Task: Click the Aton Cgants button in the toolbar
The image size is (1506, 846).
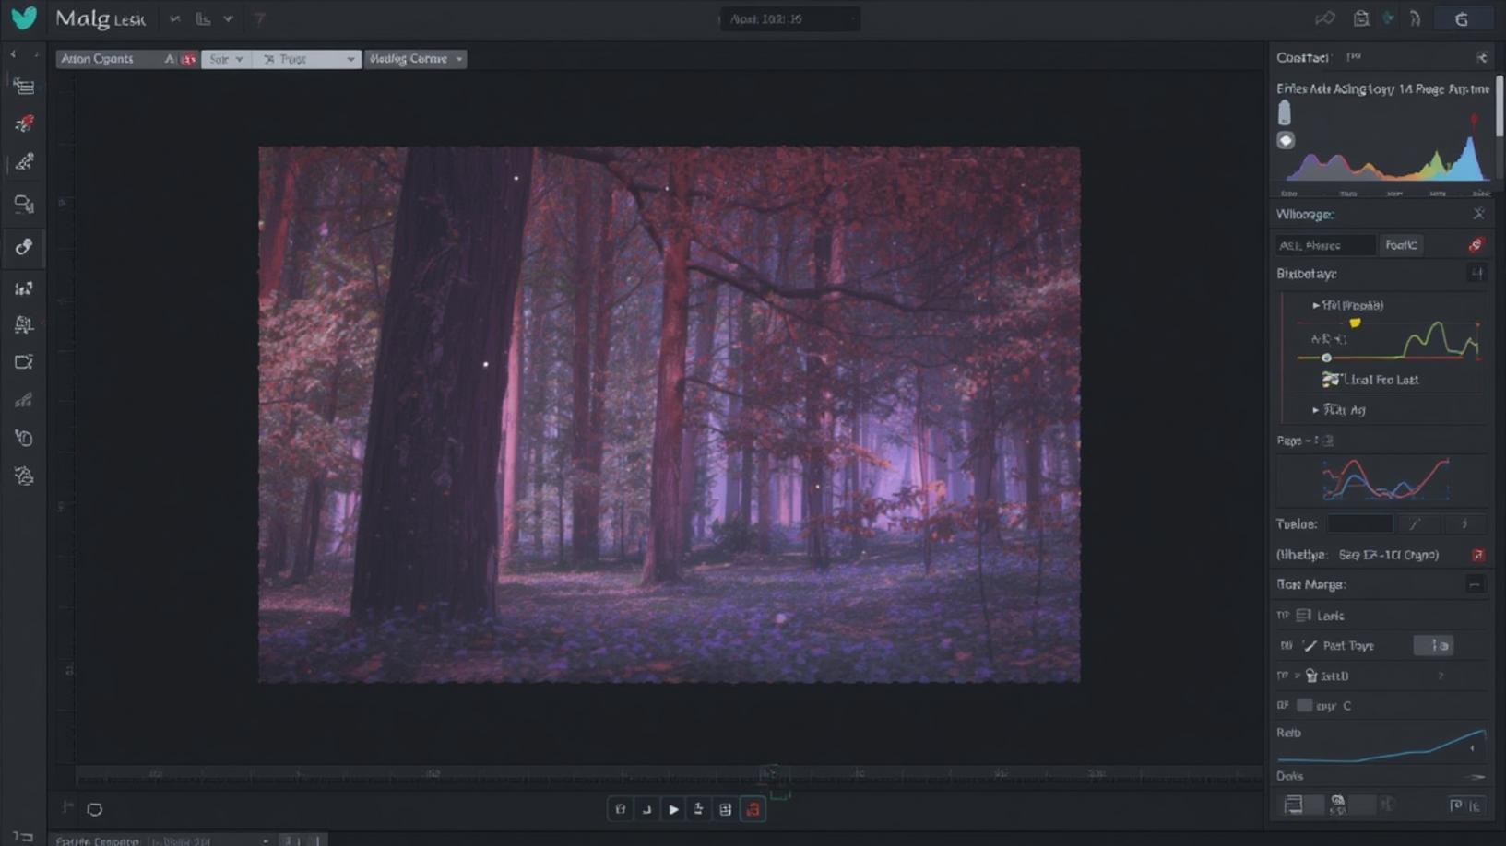Action: coord(96,58)
